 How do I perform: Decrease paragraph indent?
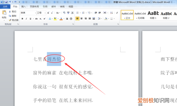pyautogui.click(x=96, y=13)
